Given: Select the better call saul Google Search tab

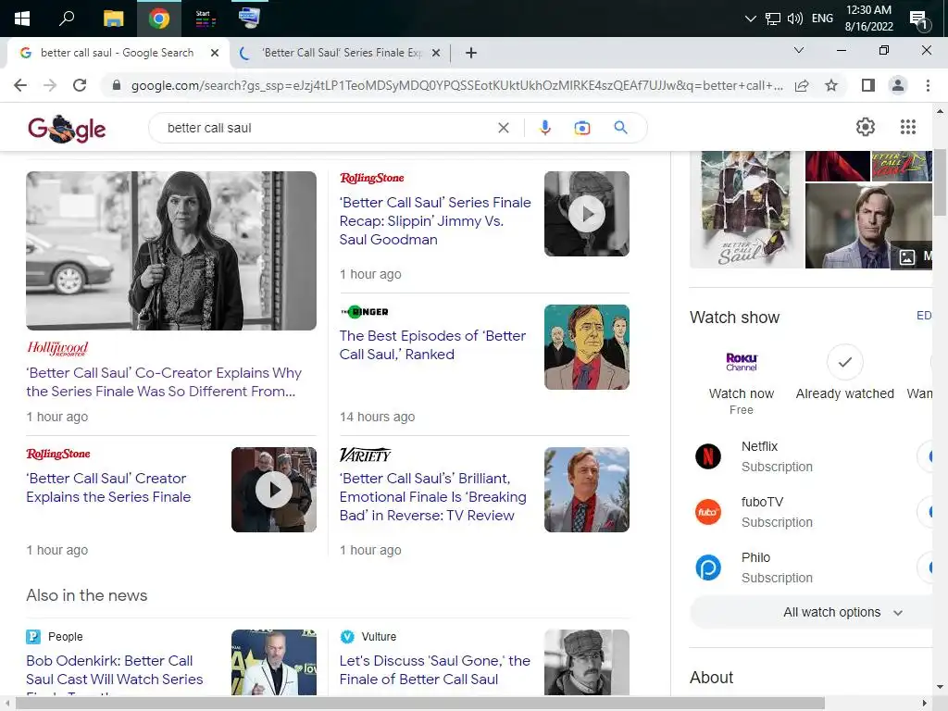Looking at the screenshot, I should [x=117, y=53].
